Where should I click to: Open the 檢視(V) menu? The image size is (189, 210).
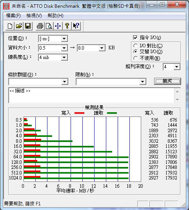tap(34, 16)
